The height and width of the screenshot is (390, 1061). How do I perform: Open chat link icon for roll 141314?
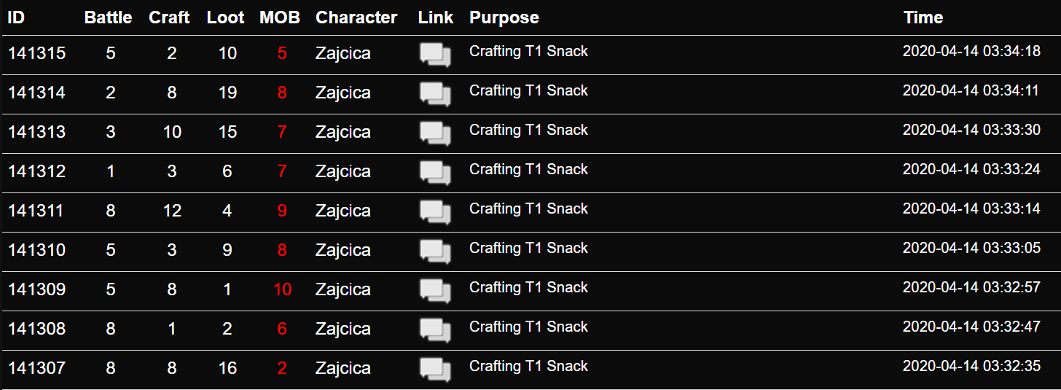point(436,94)
